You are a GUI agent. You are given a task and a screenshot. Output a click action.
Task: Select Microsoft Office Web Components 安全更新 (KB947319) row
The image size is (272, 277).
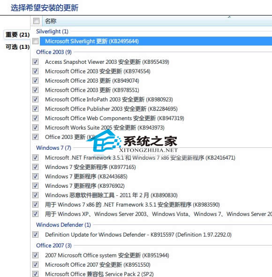(x=114, y=118)
